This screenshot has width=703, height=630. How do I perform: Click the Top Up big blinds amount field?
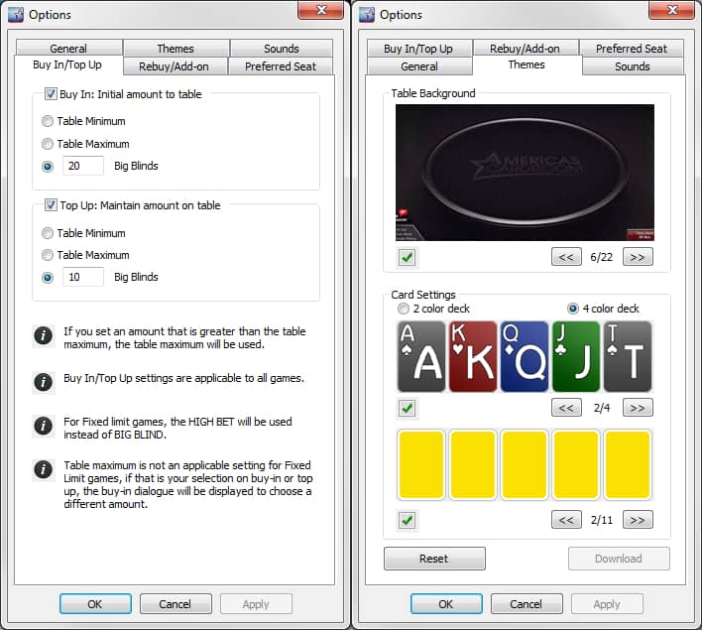(x=83, y=277)
